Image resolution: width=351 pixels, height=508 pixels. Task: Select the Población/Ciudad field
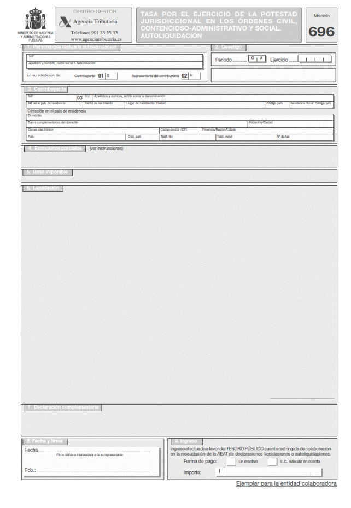[x=290, y=124]
